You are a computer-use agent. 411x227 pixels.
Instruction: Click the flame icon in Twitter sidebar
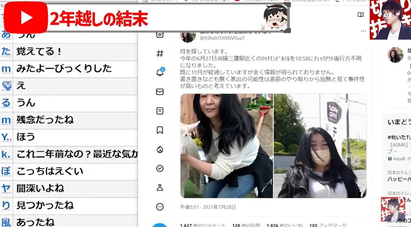click(160, 149)
